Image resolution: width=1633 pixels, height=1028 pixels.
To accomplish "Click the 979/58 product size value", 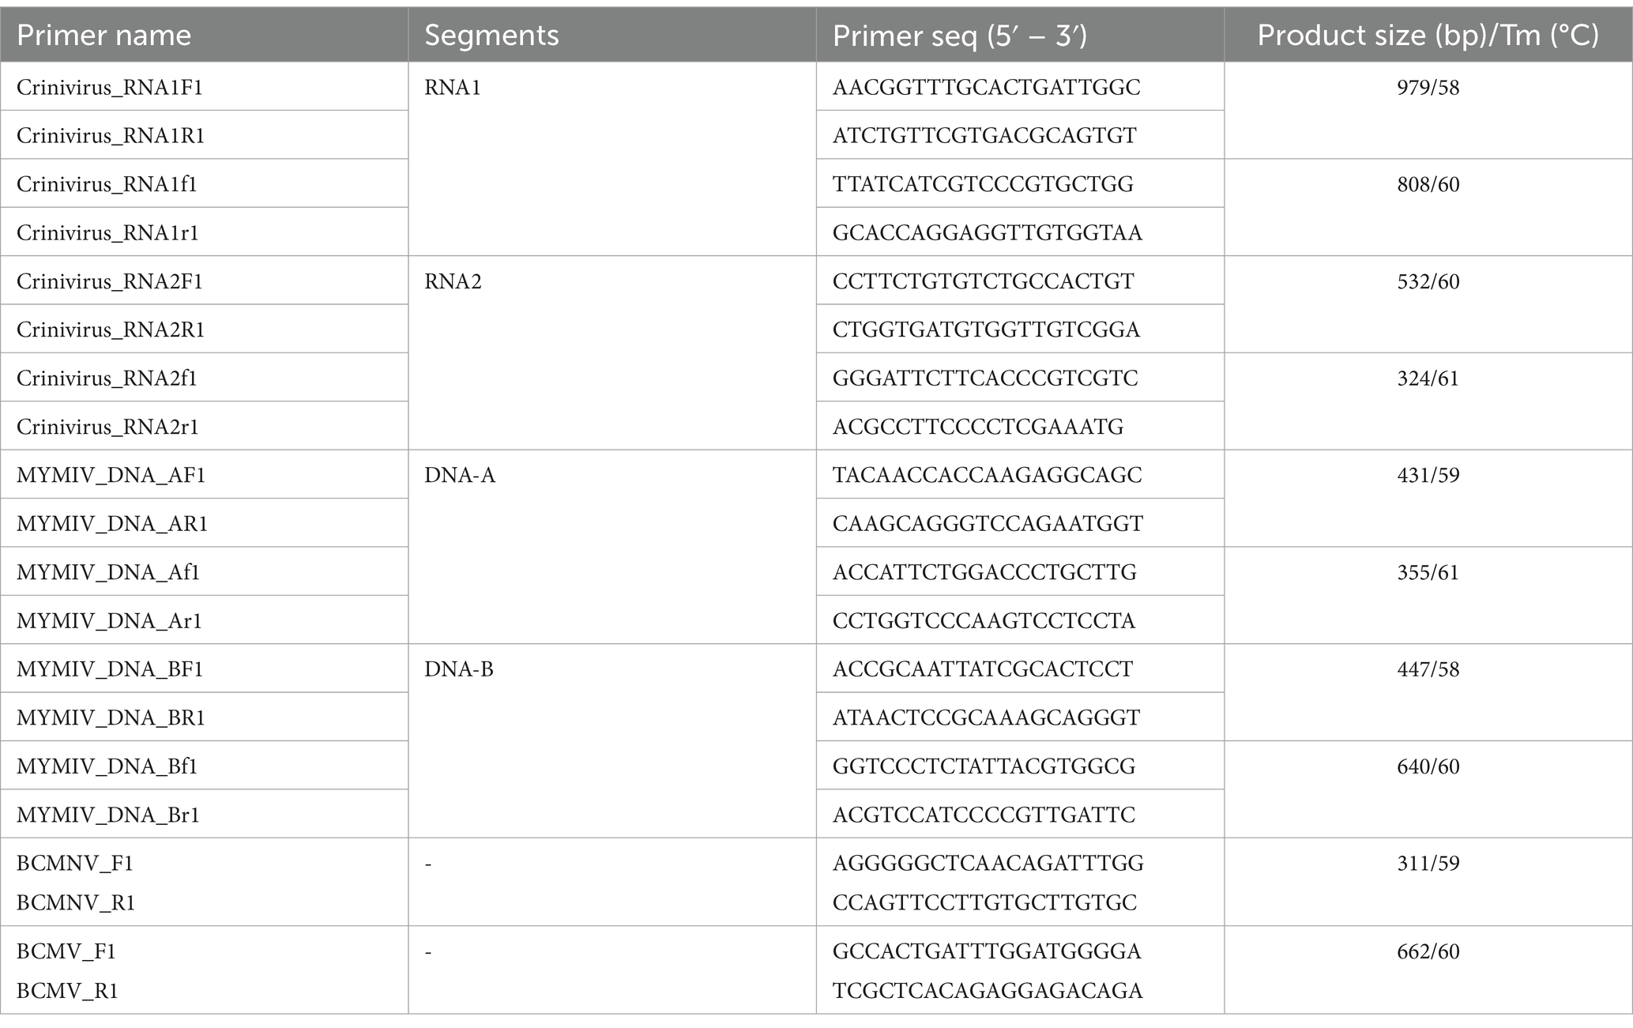I will click(x=1428, y=87).
